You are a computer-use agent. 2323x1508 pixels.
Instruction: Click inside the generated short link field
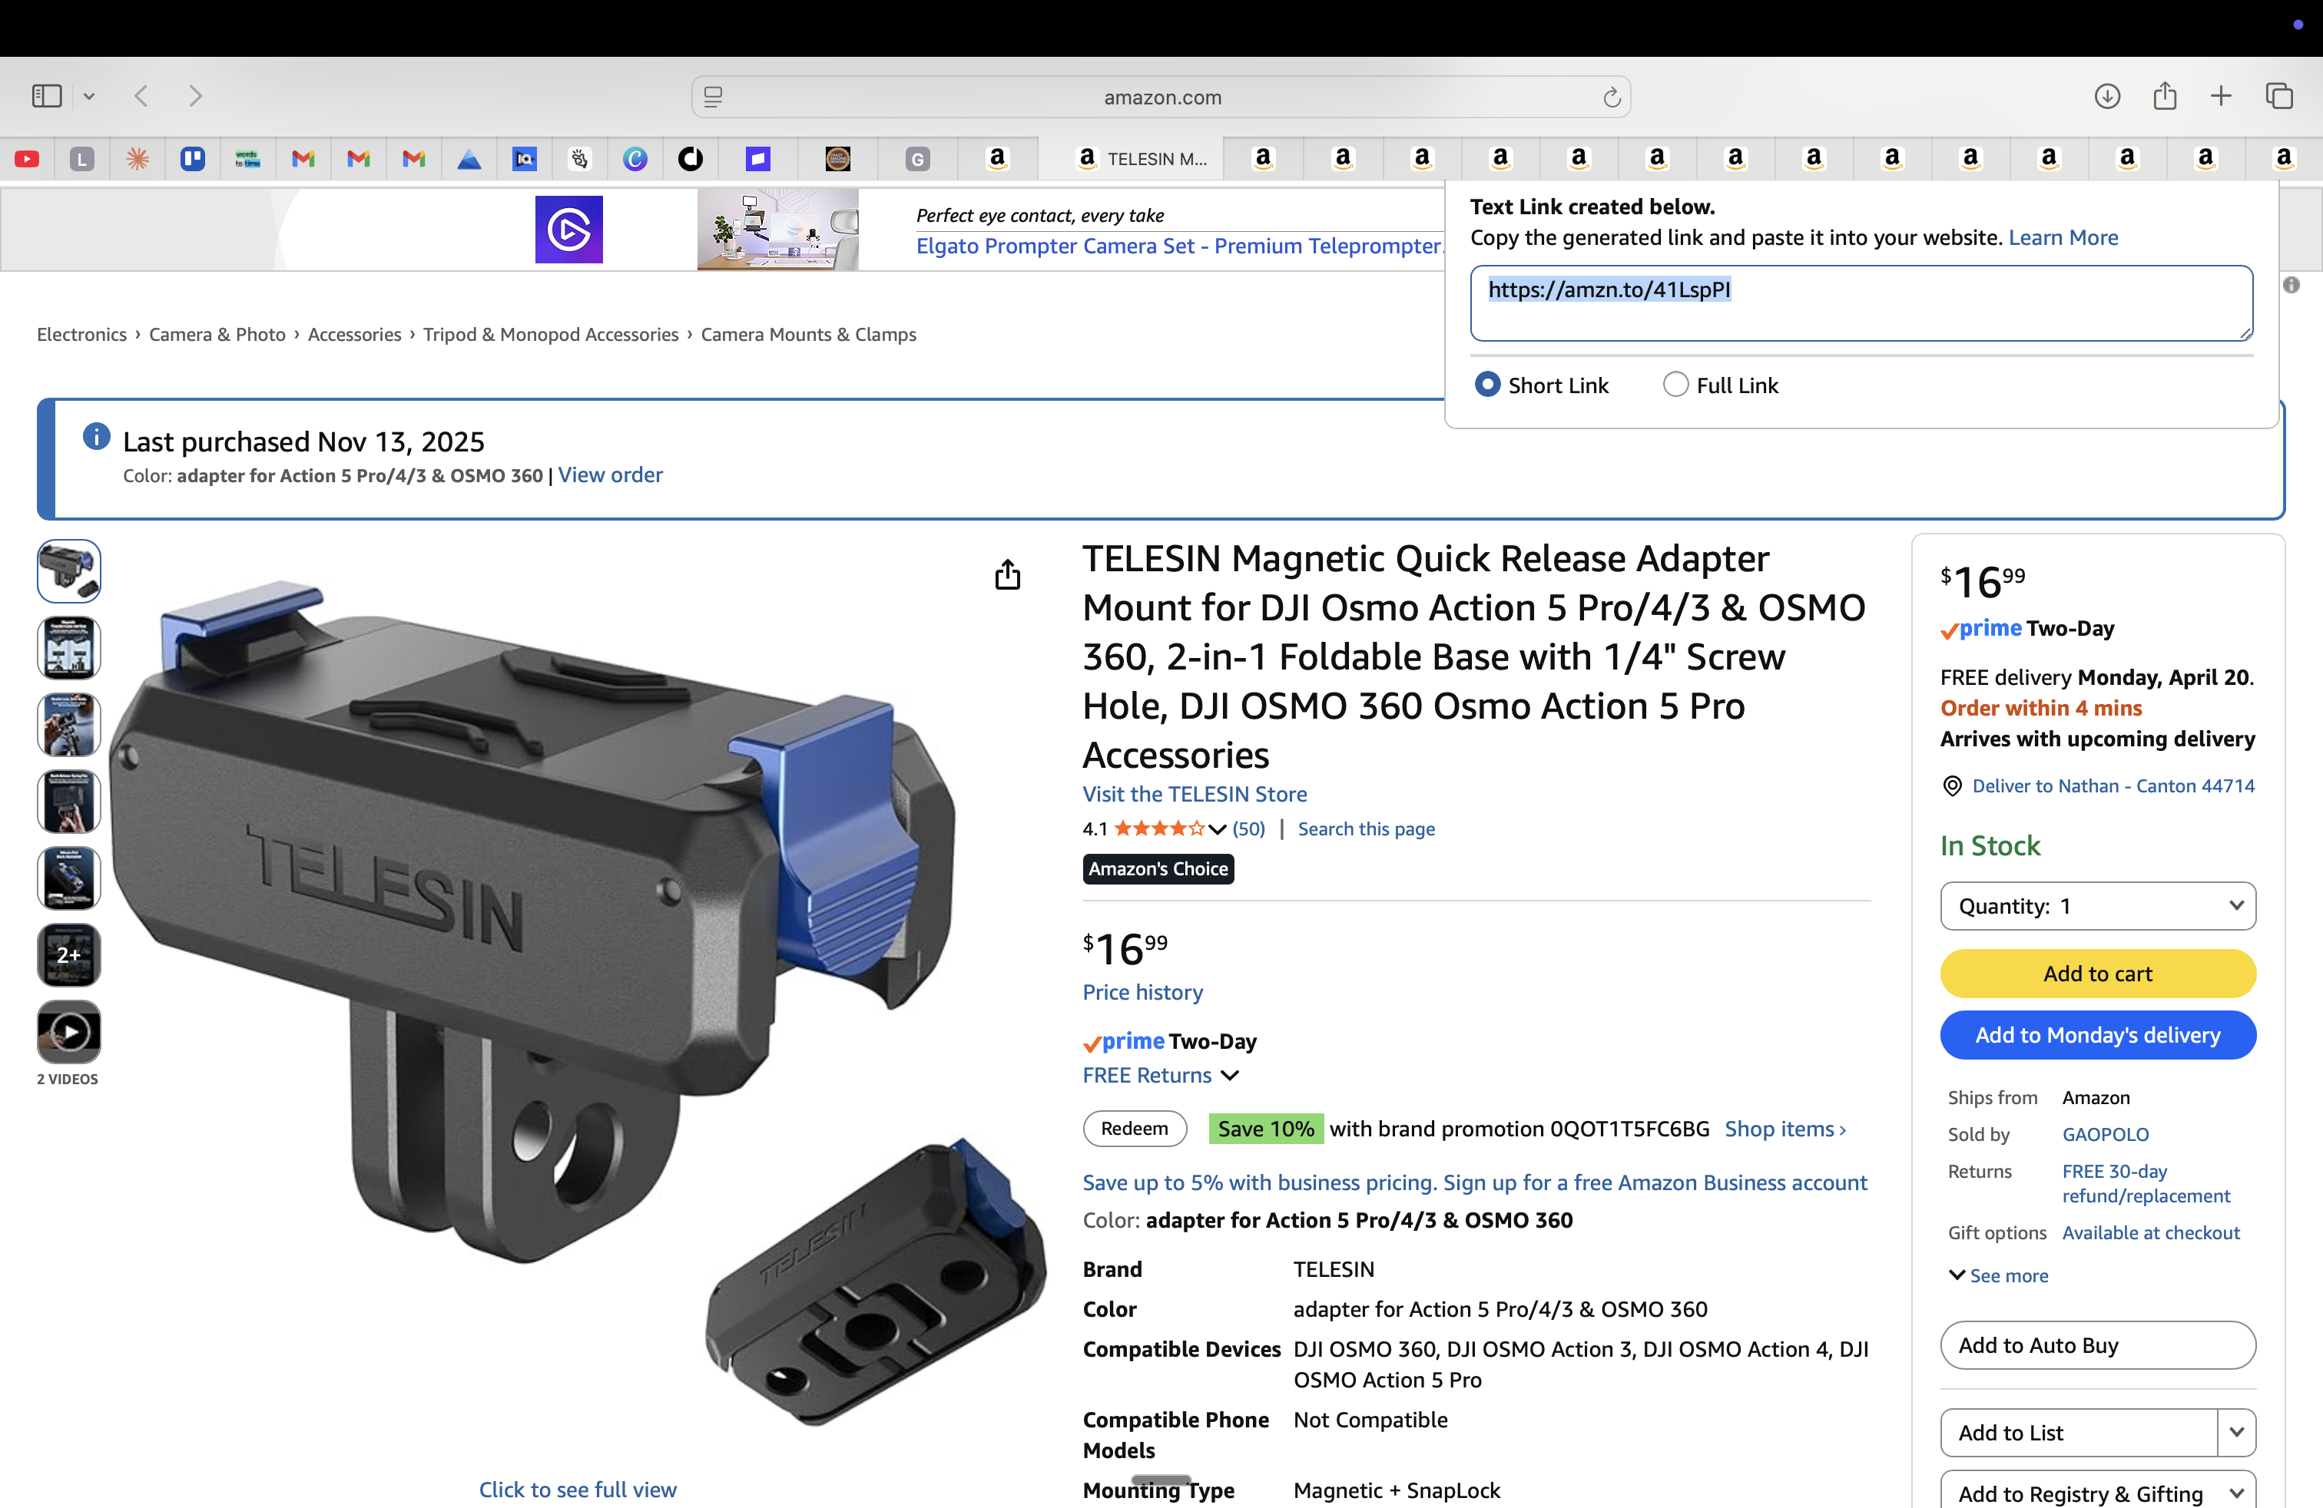1861,303
